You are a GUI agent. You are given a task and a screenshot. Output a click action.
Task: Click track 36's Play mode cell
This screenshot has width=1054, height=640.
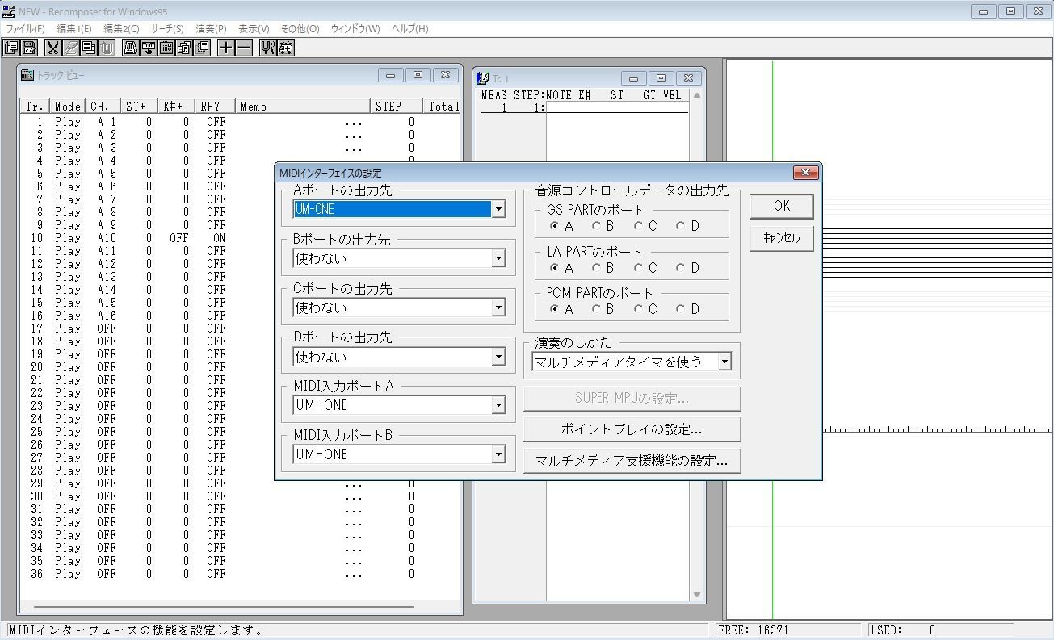(68, 574)
